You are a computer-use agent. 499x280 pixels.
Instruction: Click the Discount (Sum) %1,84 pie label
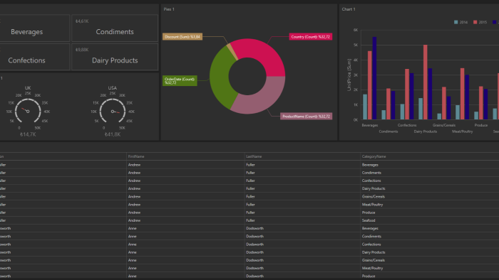182,37
